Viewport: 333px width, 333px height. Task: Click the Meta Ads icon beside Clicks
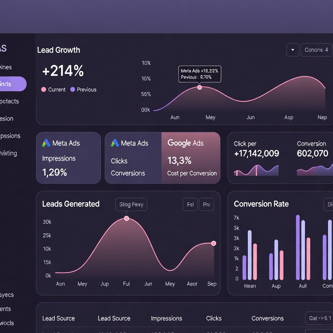pos(115,143)
